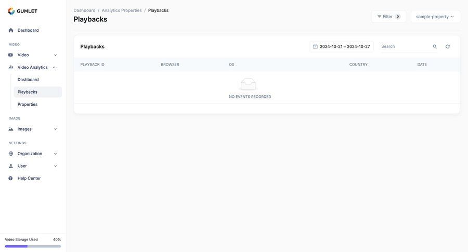468x252 pixels.
Task: Click the Gumlet logo
Action: point(23,11)
